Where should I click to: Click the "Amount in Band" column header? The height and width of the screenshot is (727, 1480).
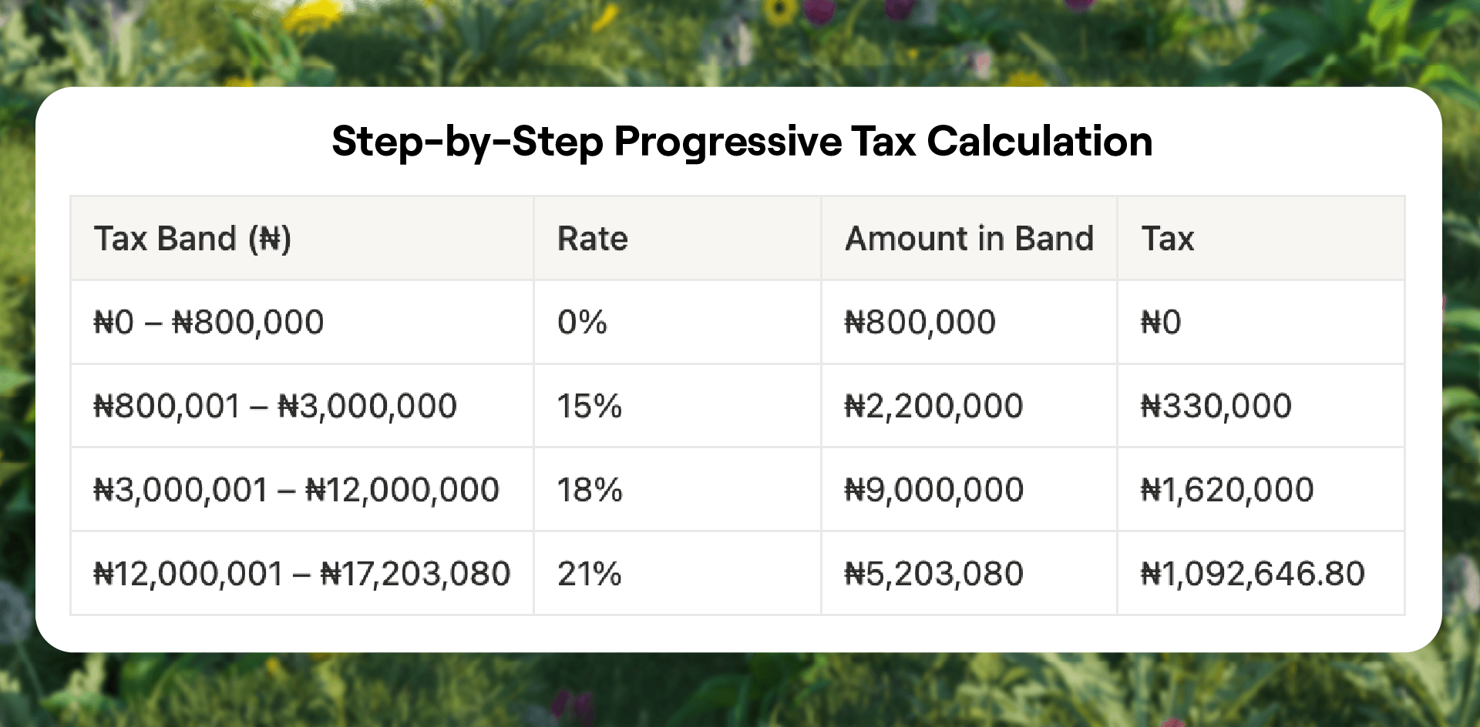(x=969, y=239)
